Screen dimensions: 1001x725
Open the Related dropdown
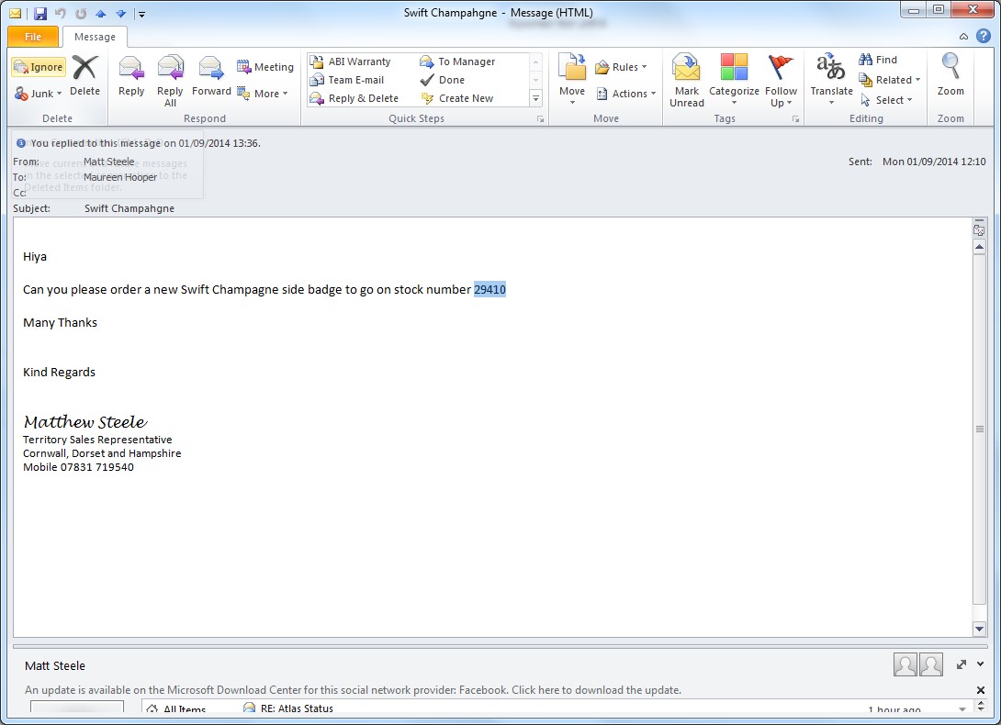pos(889,80)
